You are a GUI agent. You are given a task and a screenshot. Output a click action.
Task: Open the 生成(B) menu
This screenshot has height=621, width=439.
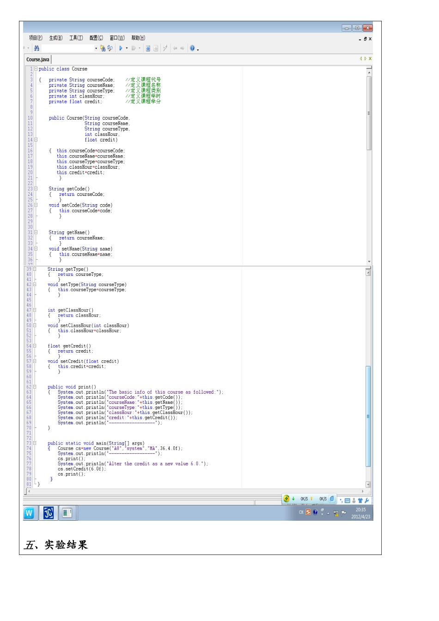pos(56,38)
